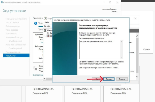Click Производительность in middle Server Manager tile
The height and width of the screenshot is (102, 155).
[82, 89]
